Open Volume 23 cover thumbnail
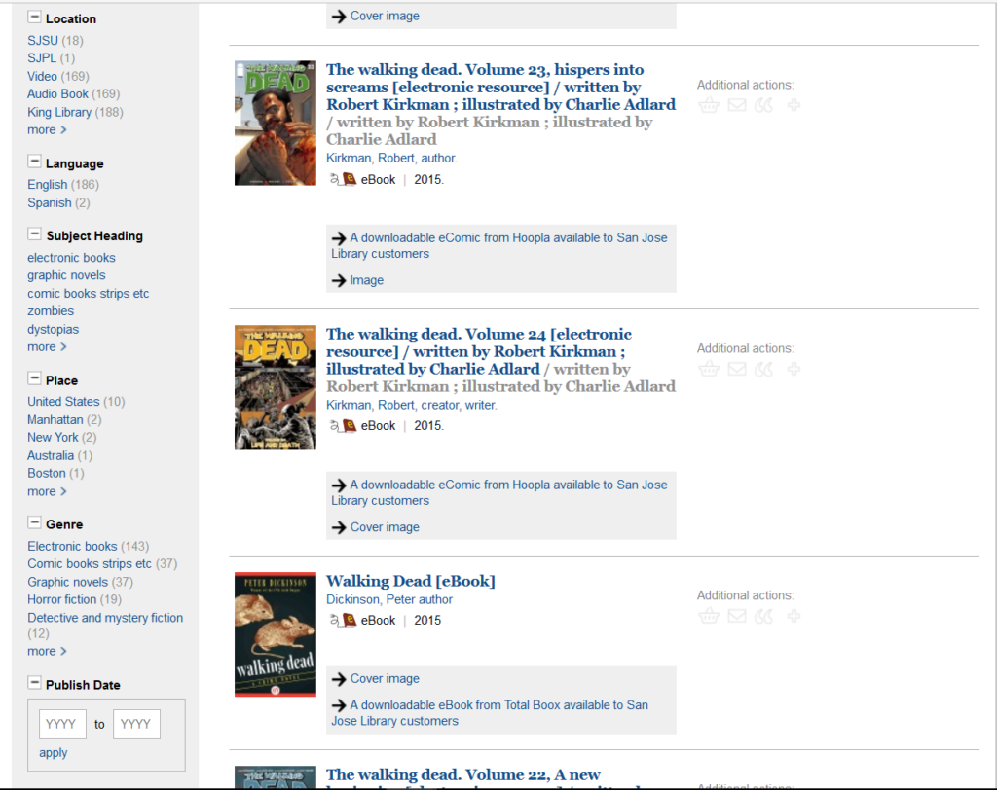This screenshot has height=790, width=997. tap(276, 124)
